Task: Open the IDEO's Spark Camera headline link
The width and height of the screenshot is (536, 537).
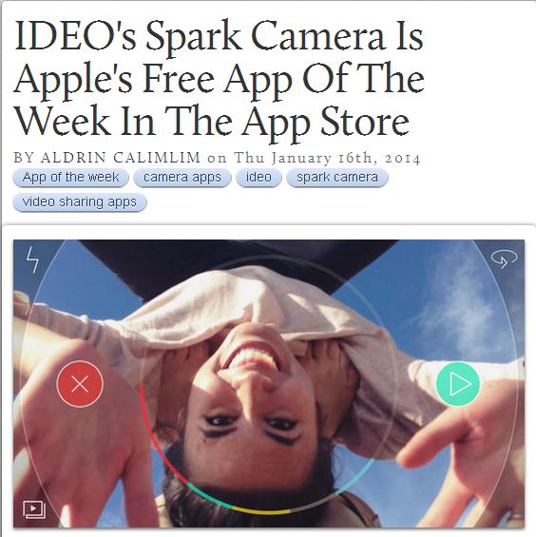Action: coord(220,80)
